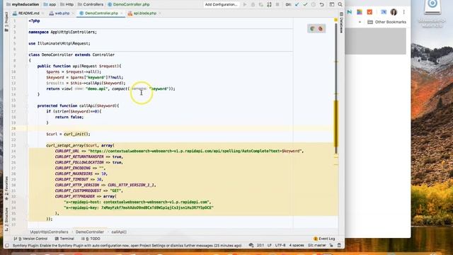
Task: Click the Chrome profile avatar
Action: [x=394, y=12]
